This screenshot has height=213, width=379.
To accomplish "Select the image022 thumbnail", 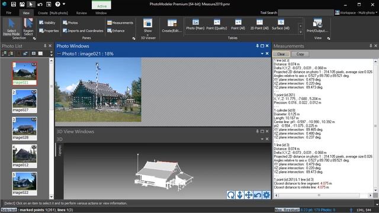I will [24, 183].
